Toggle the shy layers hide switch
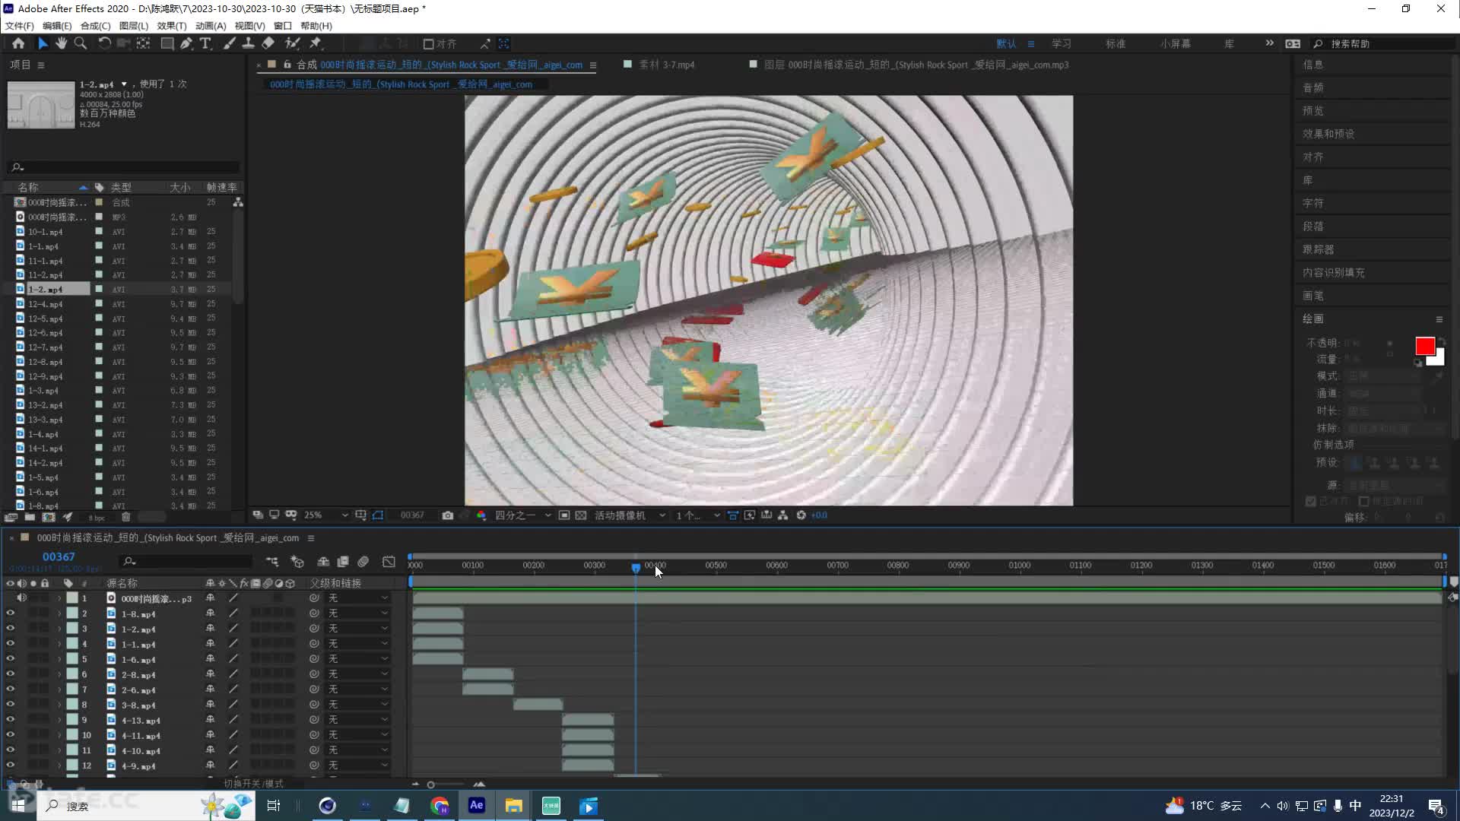The image size is (1460, 821). coord(323,562)
